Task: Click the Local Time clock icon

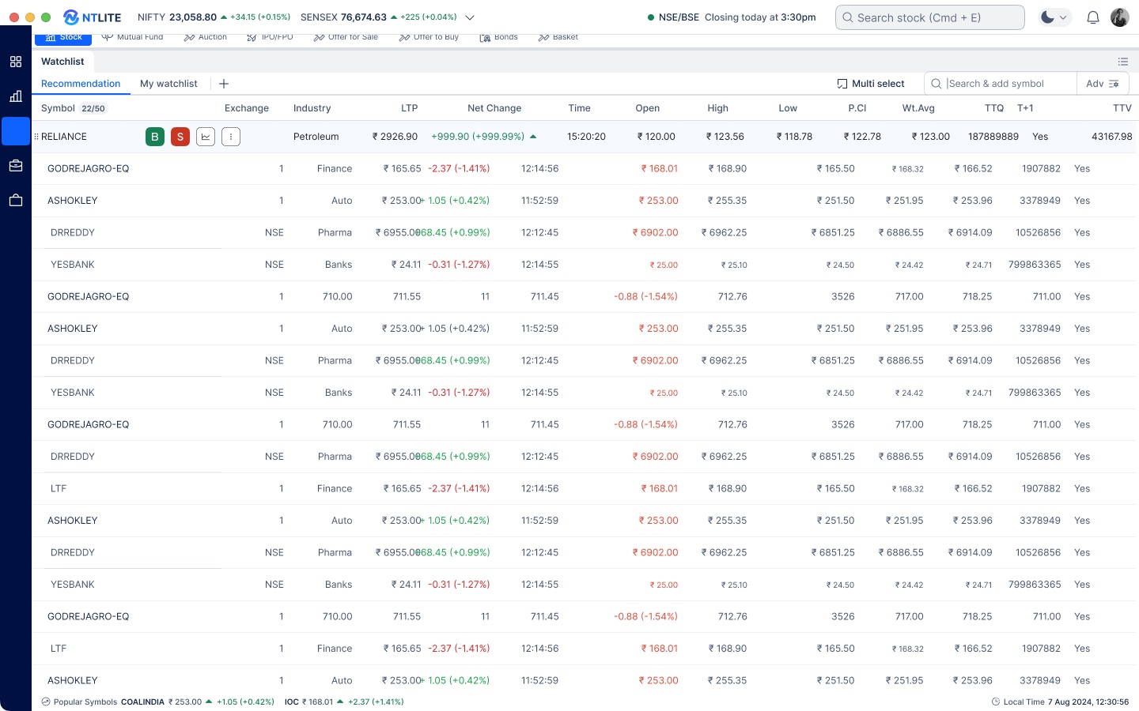Action: pos(996,702)
